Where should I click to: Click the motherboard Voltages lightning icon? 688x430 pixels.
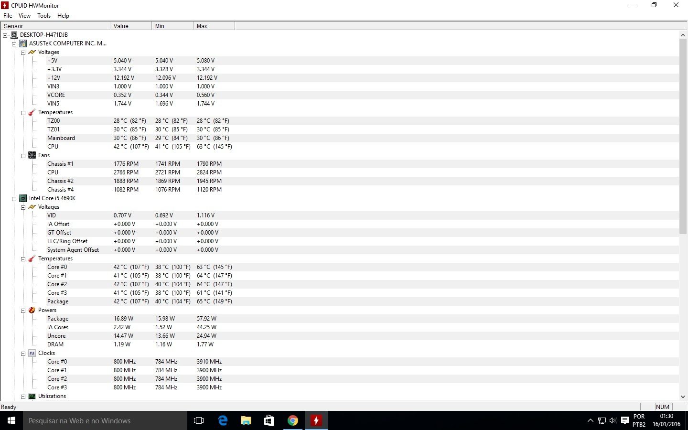click(x=32, y=52)
